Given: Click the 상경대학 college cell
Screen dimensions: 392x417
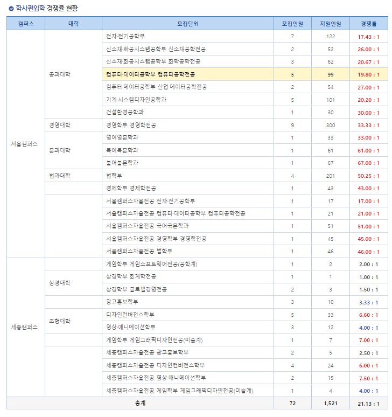Looking at the screenshot, I should [74, 283].
